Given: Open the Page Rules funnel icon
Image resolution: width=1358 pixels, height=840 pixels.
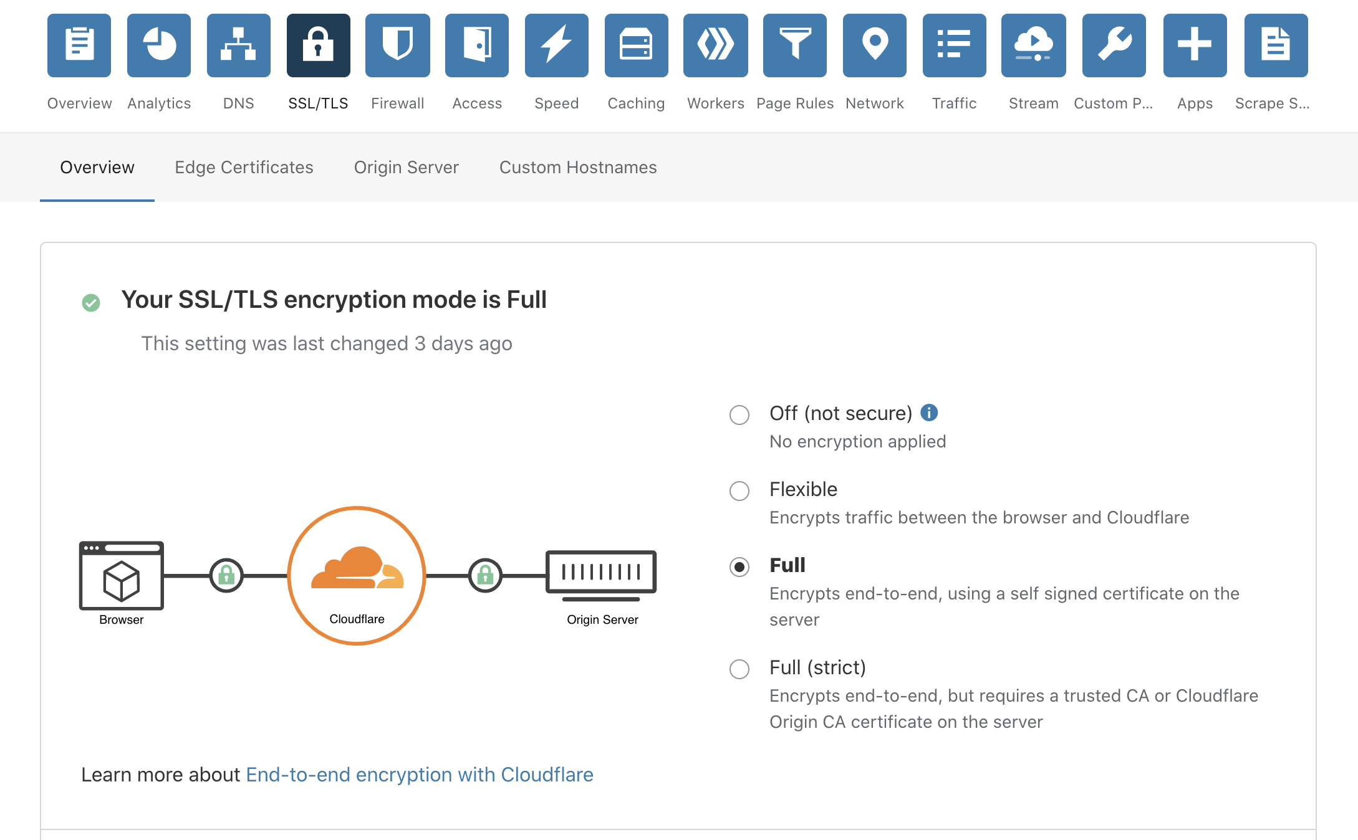Looking at the screenshot, I should [x=795, y=45].
